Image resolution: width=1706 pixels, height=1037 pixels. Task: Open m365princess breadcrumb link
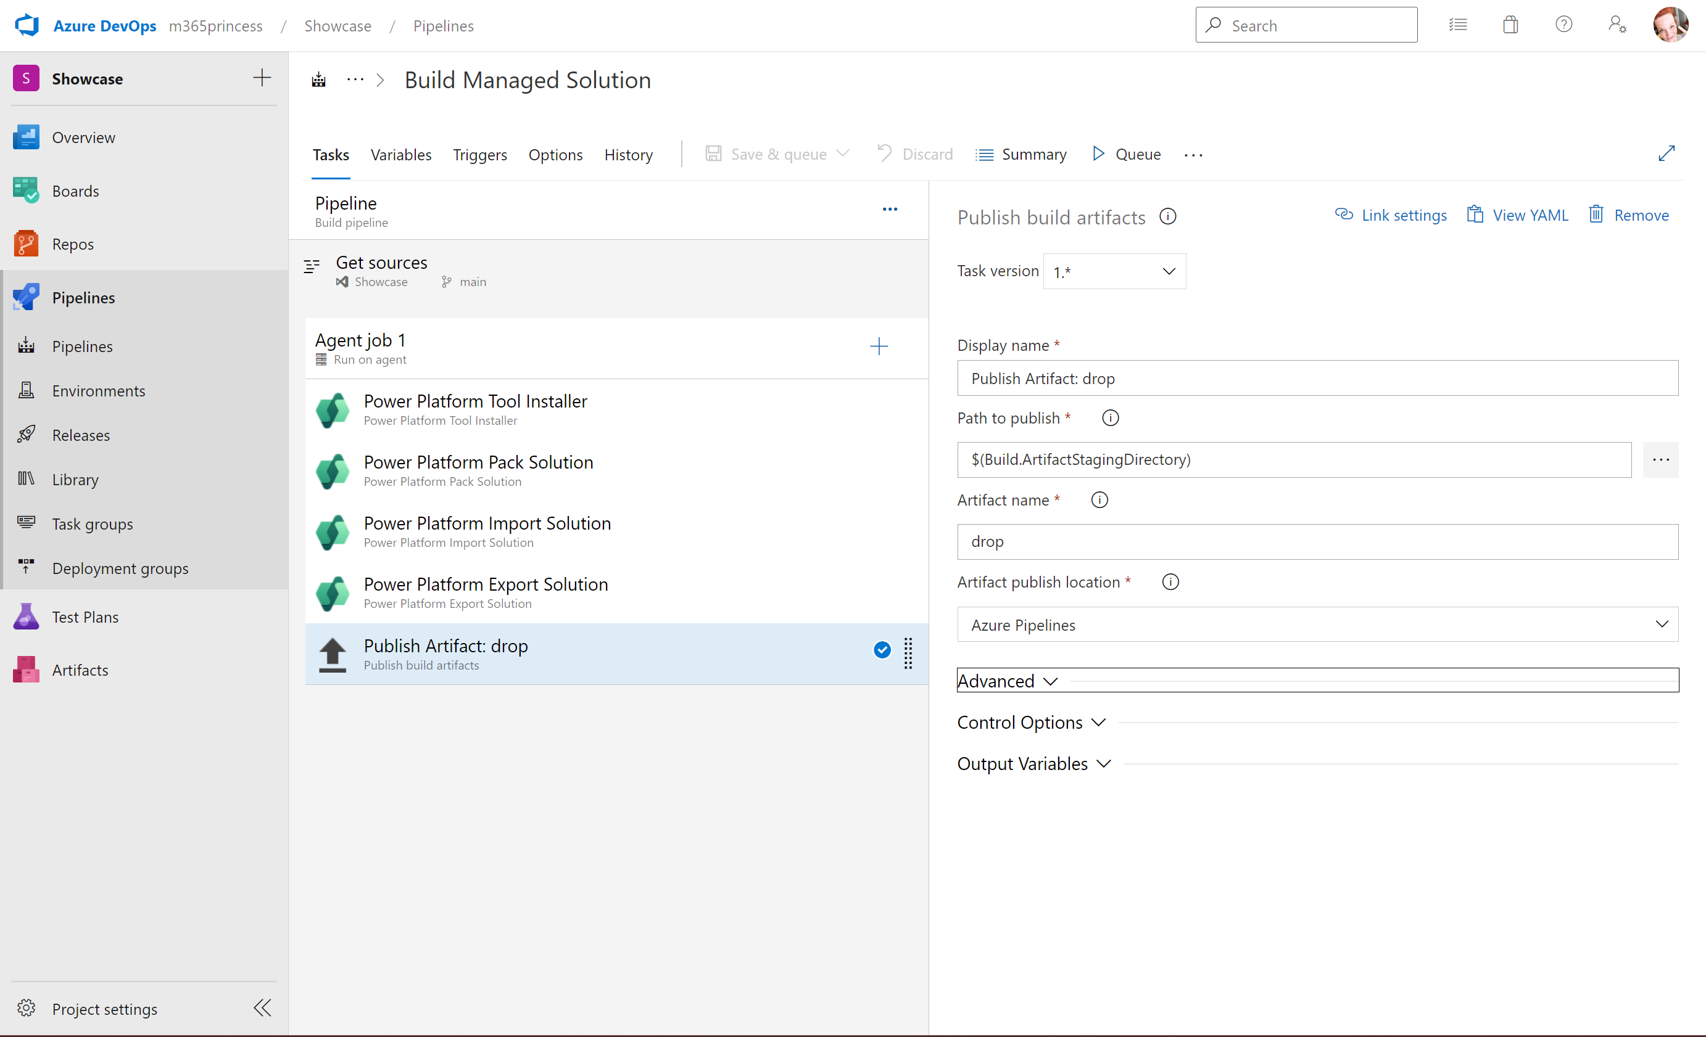click(x=215, y=26)
